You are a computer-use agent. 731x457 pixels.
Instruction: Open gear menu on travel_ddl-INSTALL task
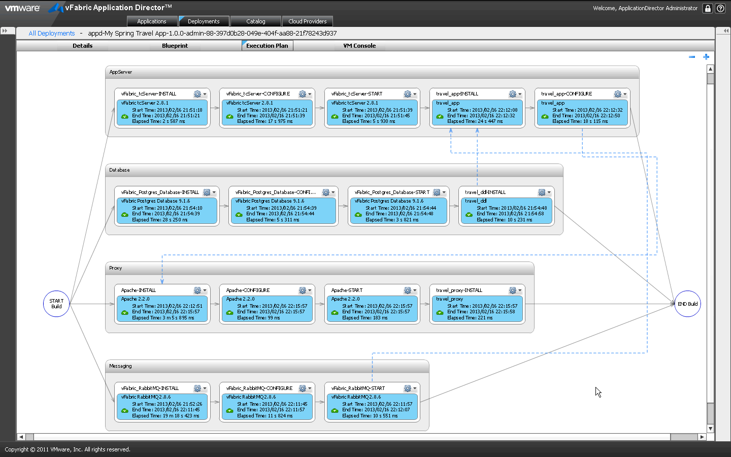pyautogui.click(x=542, y=192)
